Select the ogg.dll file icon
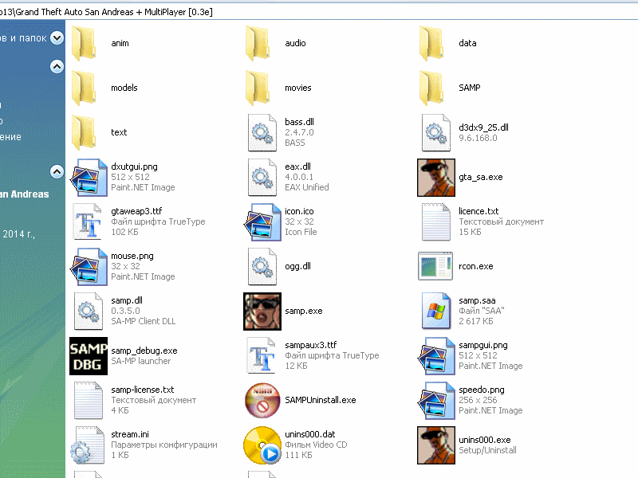This screenshot has height=478, width=638. pos(262,267)
